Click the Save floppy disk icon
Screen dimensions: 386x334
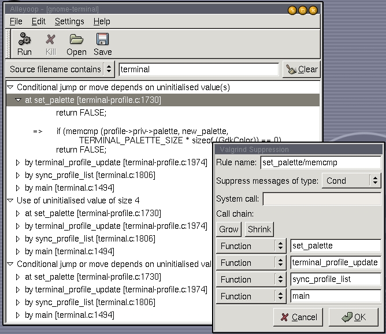tap(103, 44)
